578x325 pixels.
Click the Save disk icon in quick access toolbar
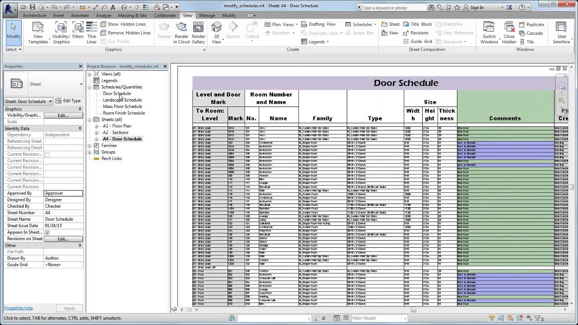pyautogui.click(x=33, y=7)
